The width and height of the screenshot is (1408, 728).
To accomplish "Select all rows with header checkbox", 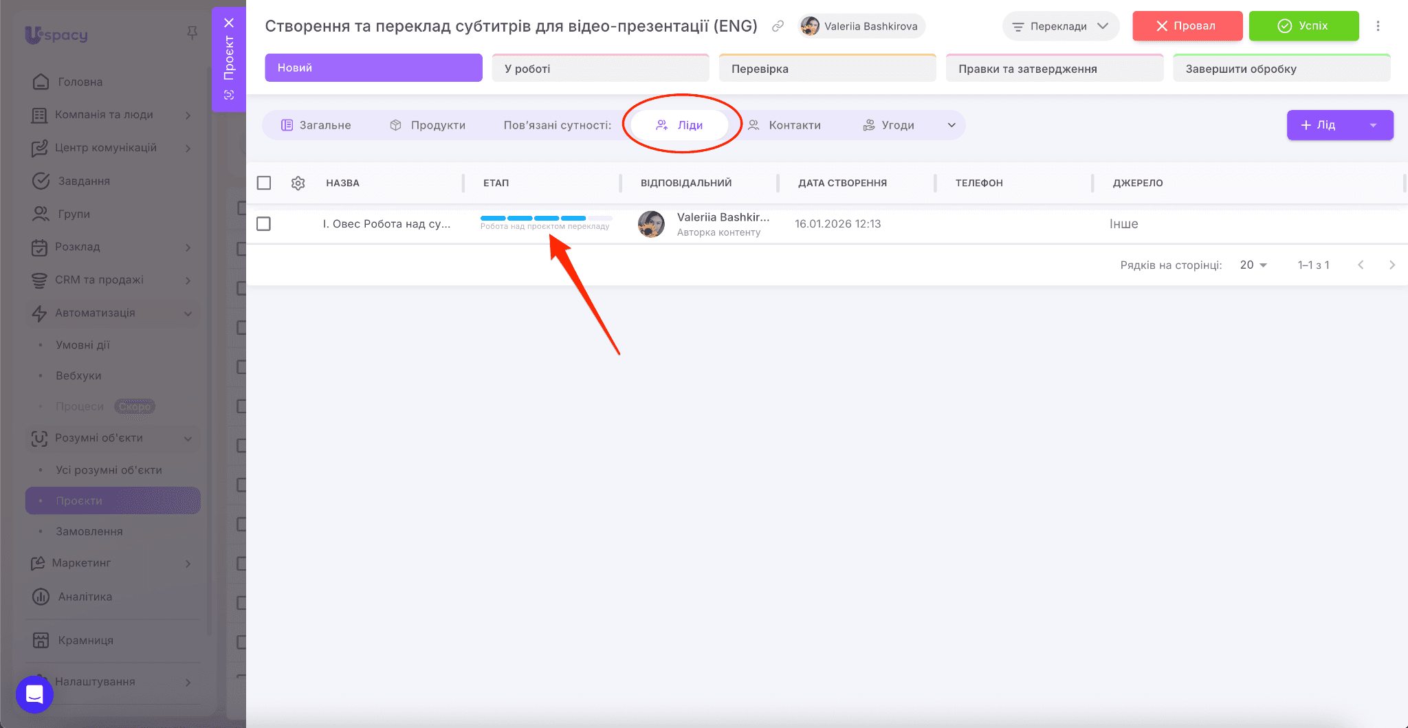I will pyautogui.click(x=264, y=183).
